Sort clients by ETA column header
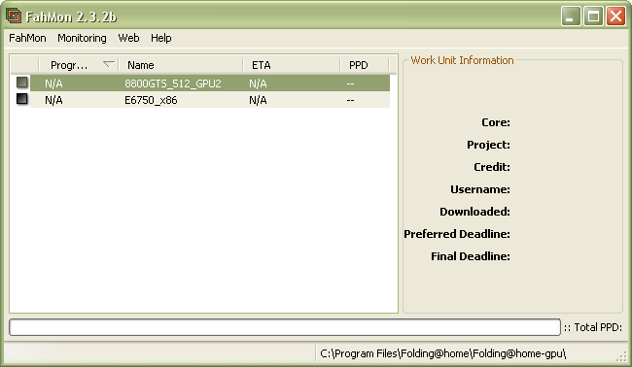This screenshot has width=632, height=367. 292,65
